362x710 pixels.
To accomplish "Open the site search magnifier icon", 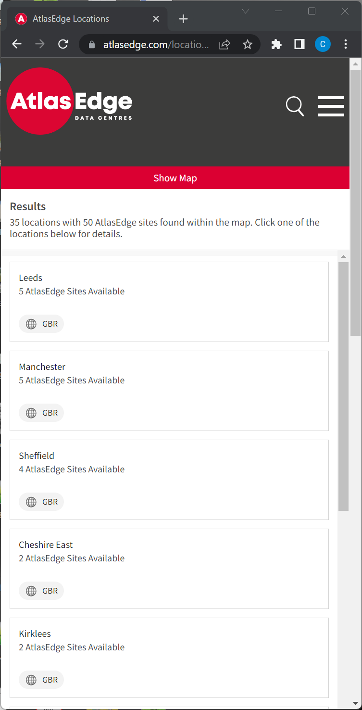I will 295,106.
